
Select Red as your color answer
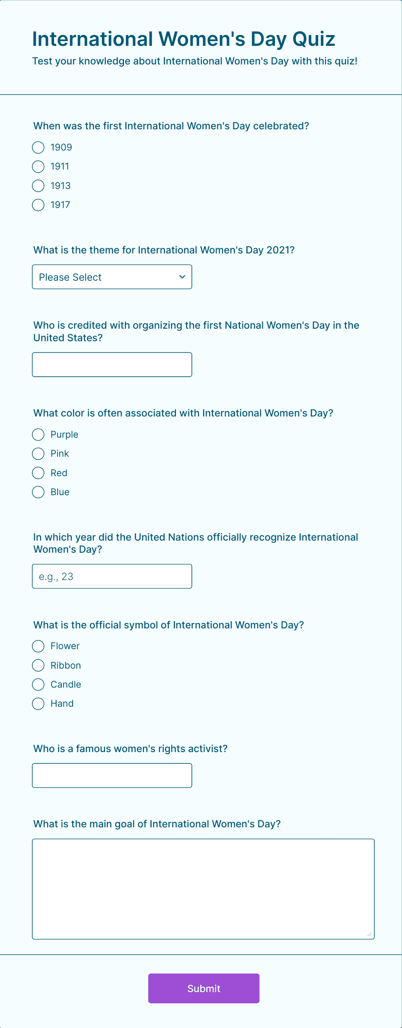[x=38, y=473]
